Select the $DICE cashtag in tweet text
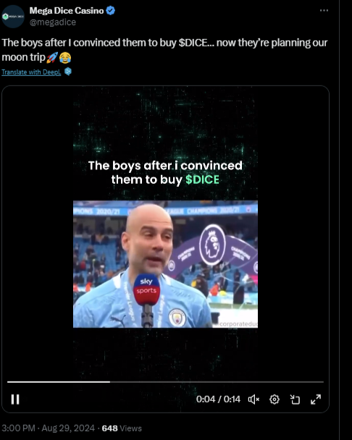 (193, 43)
